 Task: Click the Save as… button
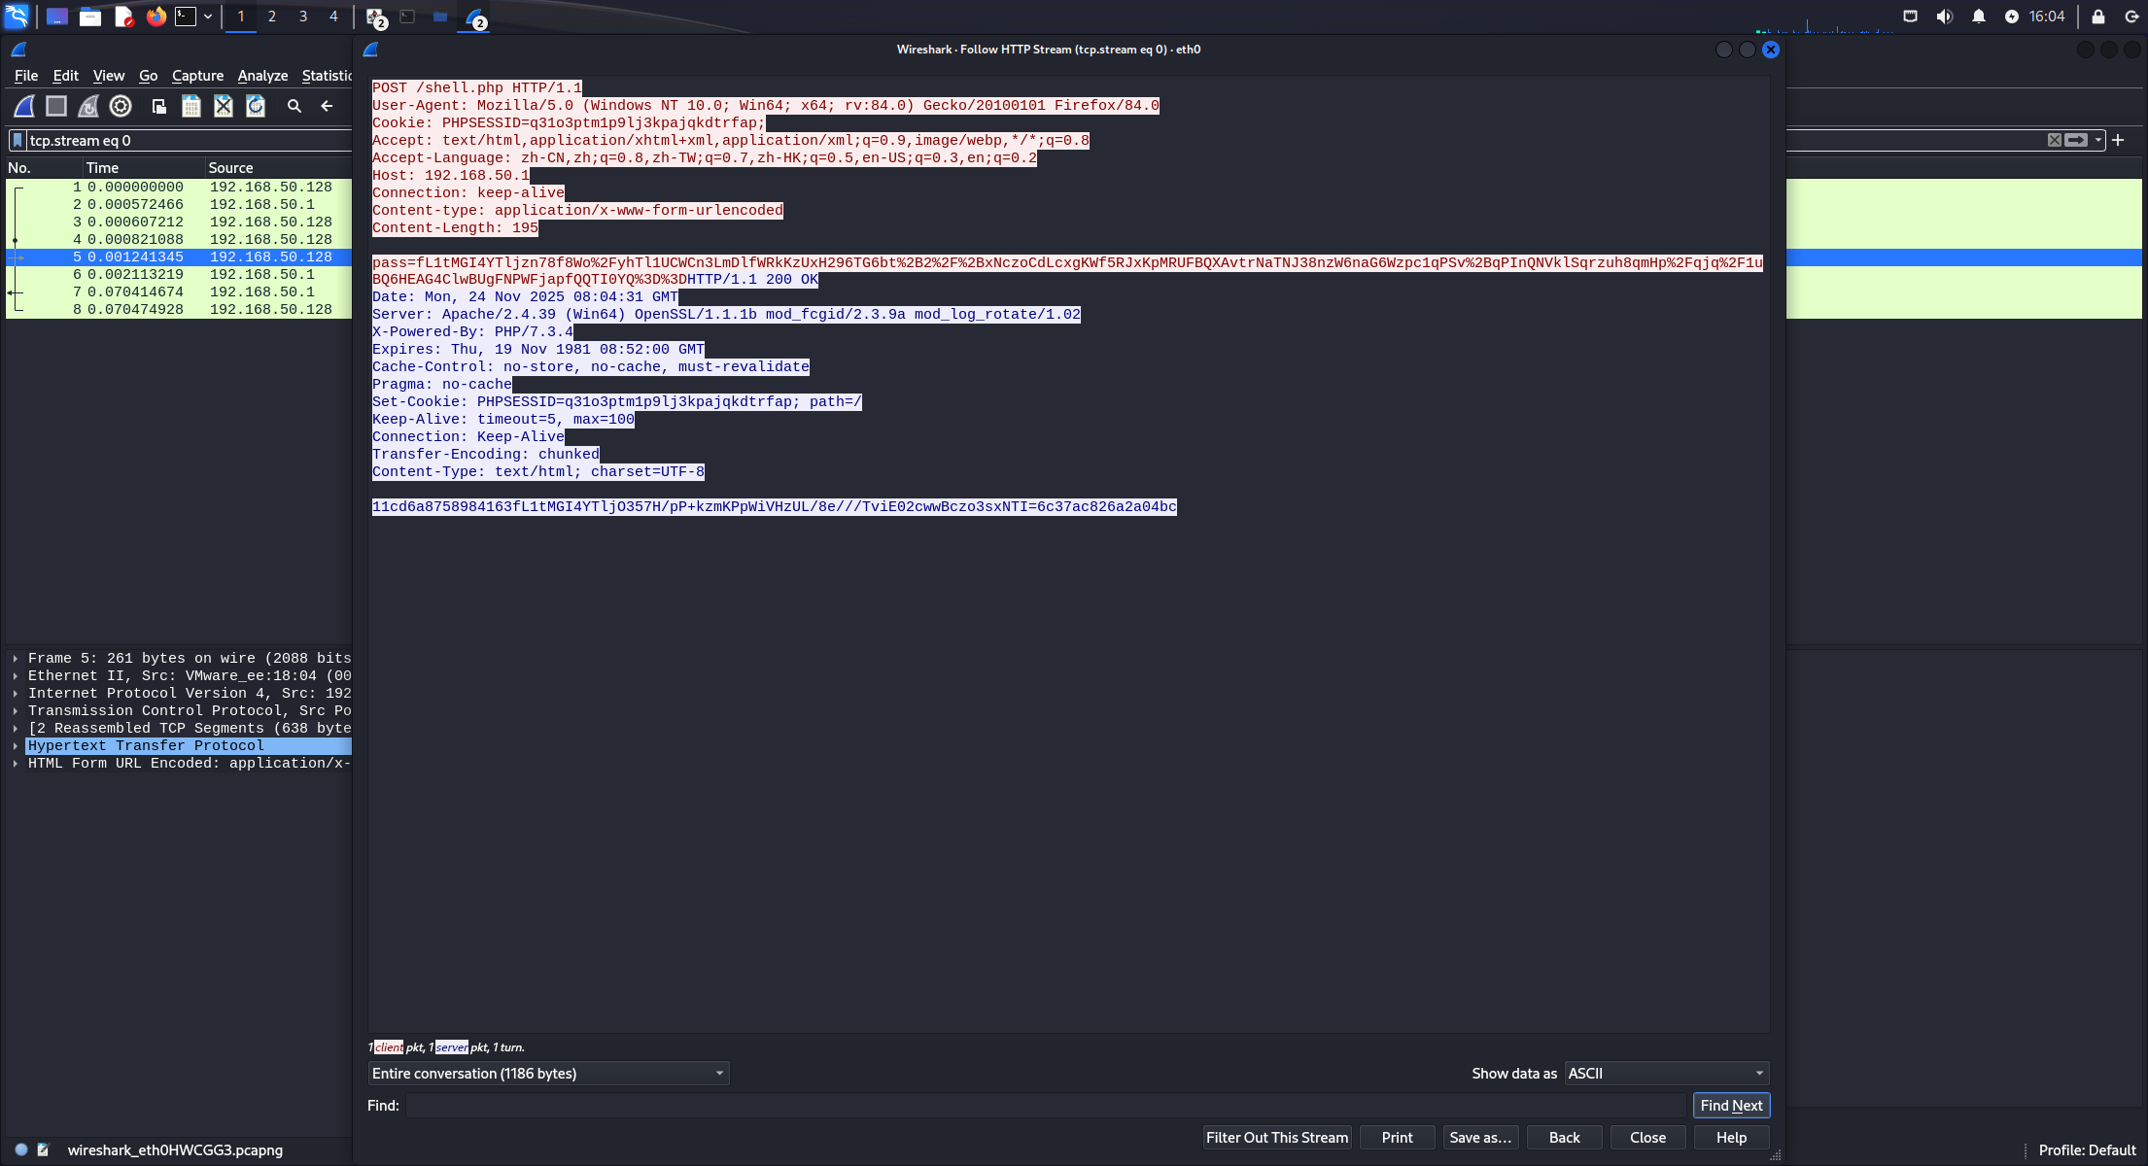pyautogui.click(x=1479, y=1137)
